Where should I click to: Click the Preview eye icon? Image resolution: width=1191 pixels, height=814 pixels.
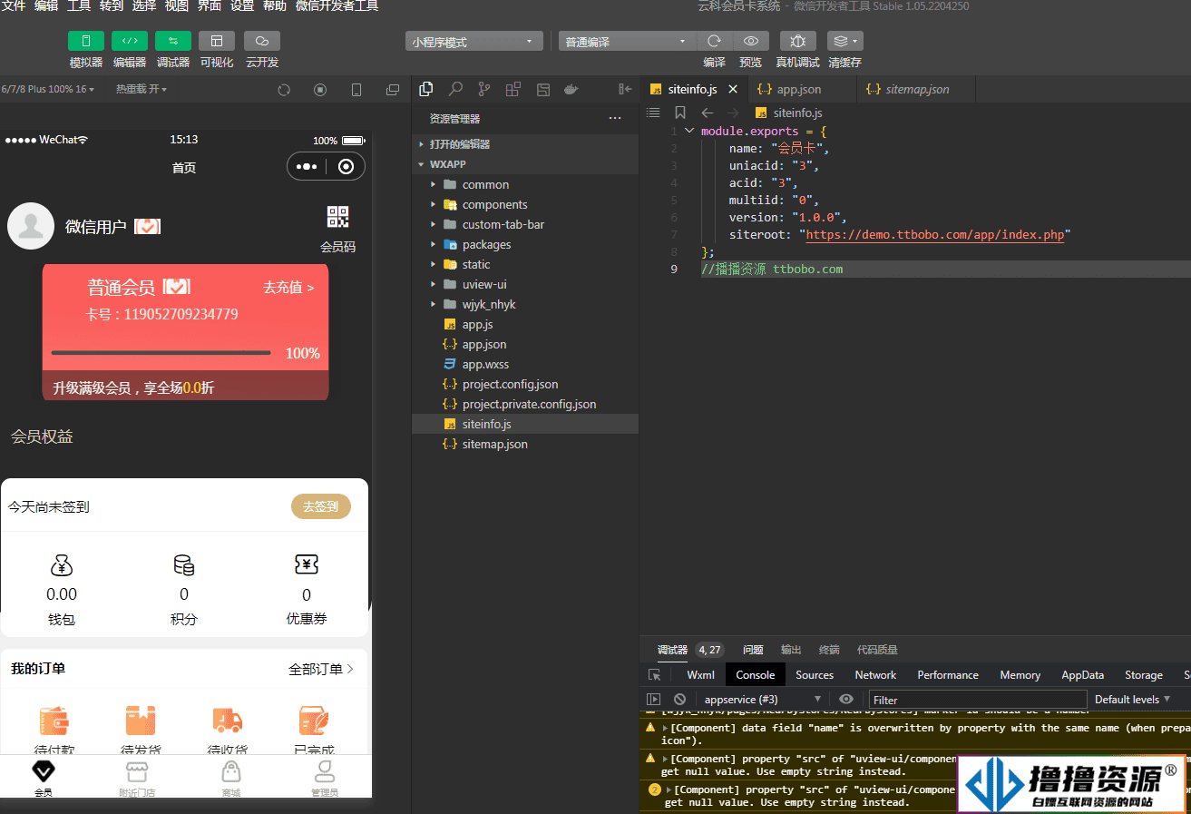pyautogui.click(x=751, y=41)
